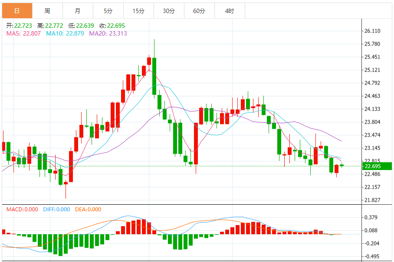Select the 日 (daily) timeframe tab
This screenshot has height=262, width=394.
pyautogui.click(x=17, y=11)
